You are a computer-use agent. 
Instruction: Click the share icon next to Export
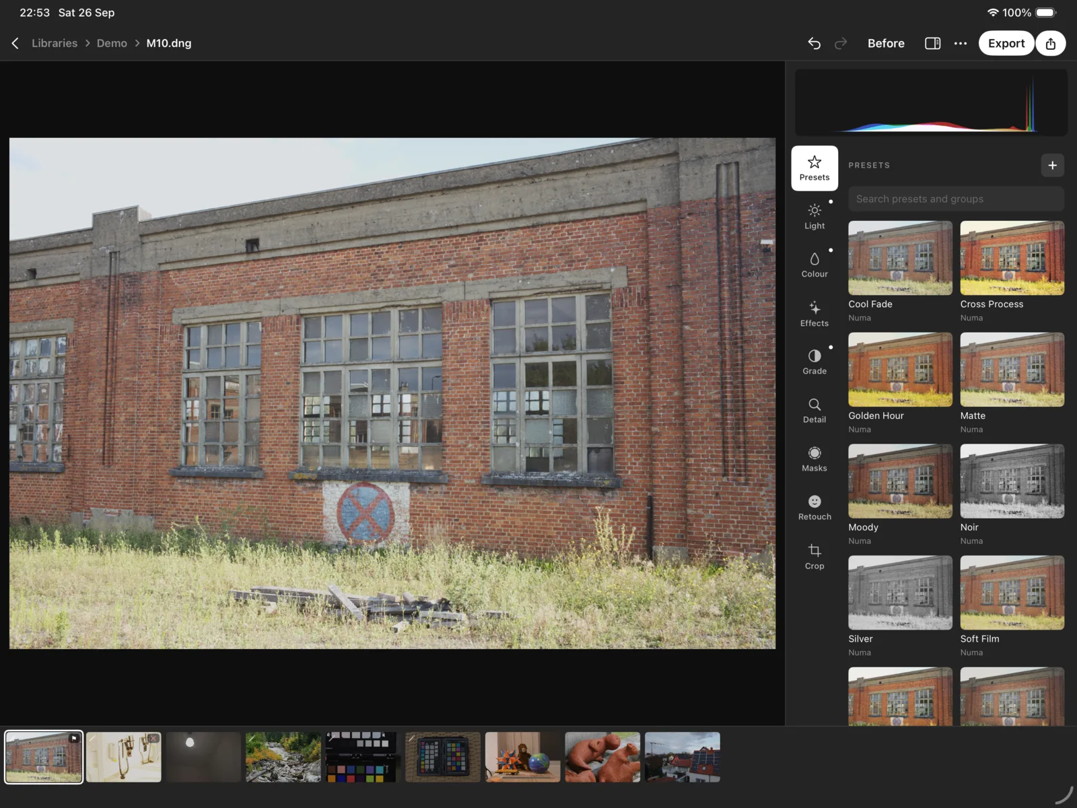click(x=1051, y=43)
